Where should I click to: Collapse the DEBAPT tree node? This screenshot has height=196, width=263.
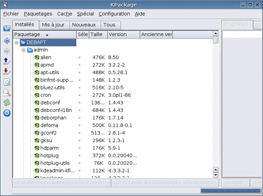16,42
